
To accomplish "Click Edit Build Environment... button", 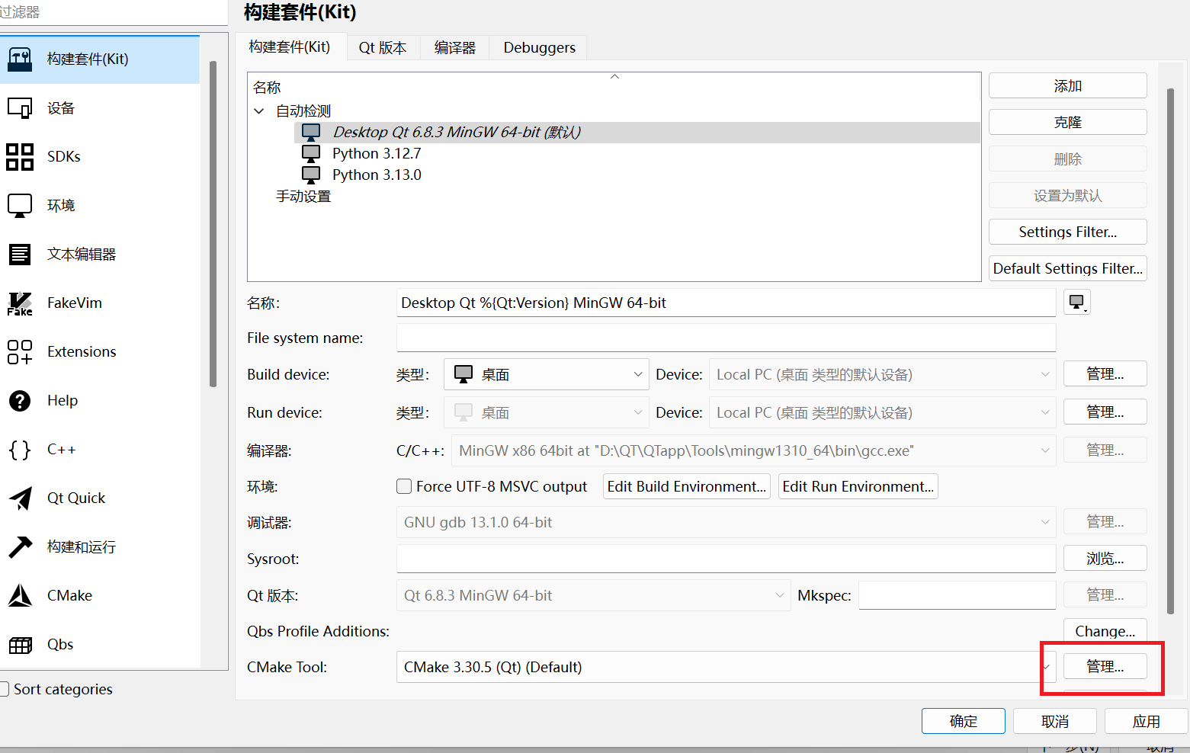I will click(x=687, y=486).
